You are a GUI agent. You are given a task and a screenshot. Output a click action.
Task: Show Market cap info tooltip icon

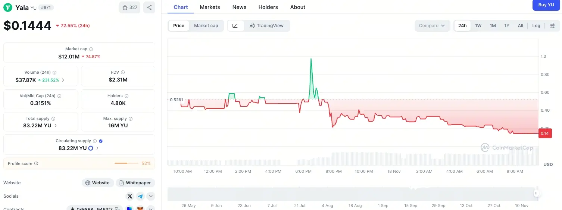point(91,49)
